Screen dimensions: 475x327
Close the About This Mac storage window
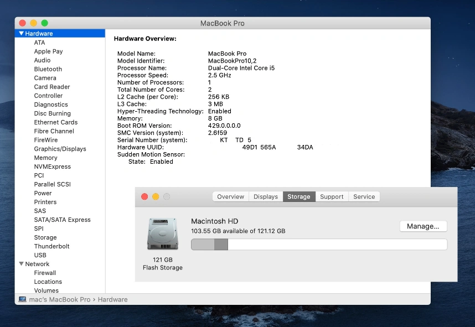(144, 196)
